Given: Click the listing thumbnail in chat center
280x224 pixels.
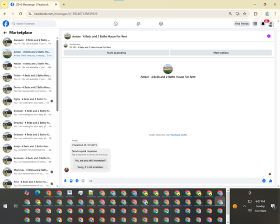Looking at the screenshot, I should click(168, 69).
